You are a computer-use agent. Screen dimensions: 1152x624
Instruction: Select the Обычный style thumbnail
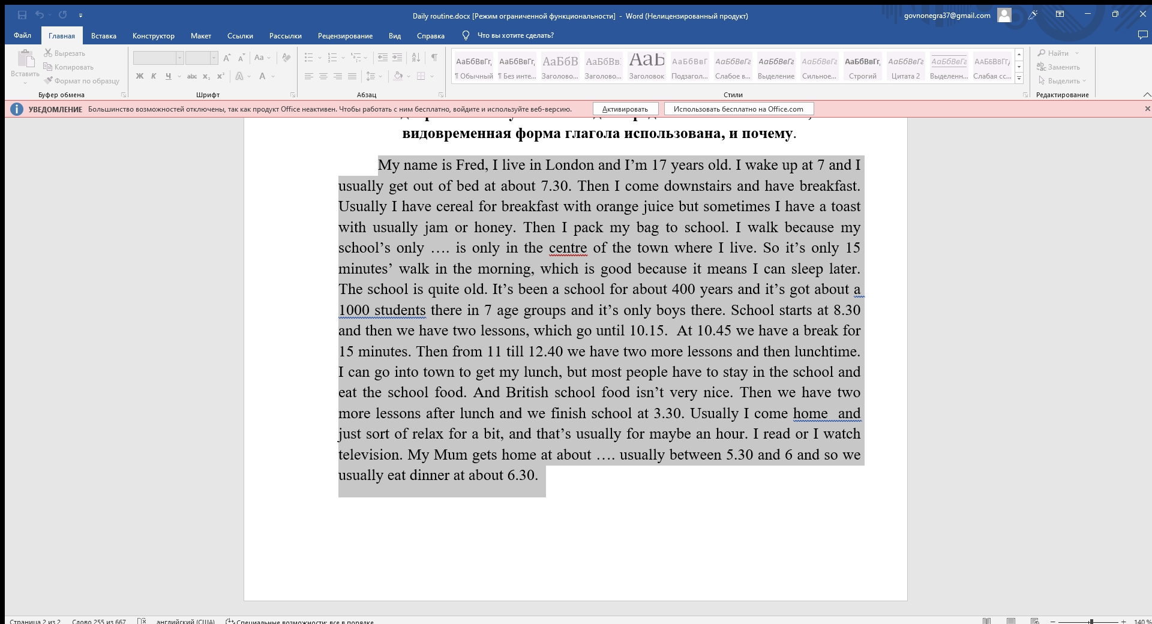coord(473,67)
